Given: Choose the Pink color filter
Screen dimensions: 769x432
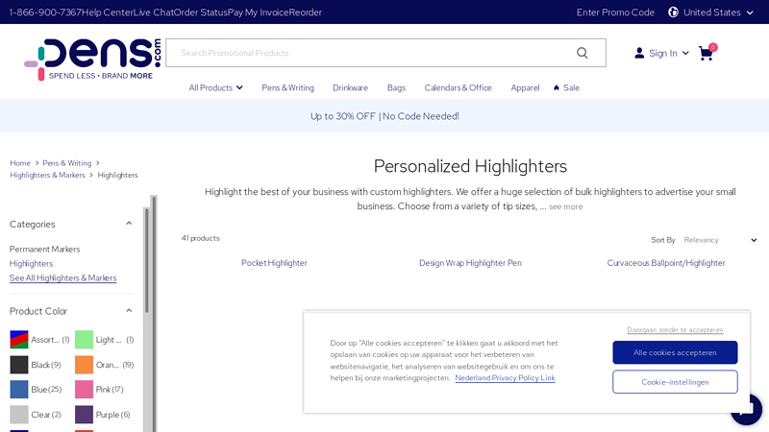Looking at the screenshot, I should [x=85, y=390].
